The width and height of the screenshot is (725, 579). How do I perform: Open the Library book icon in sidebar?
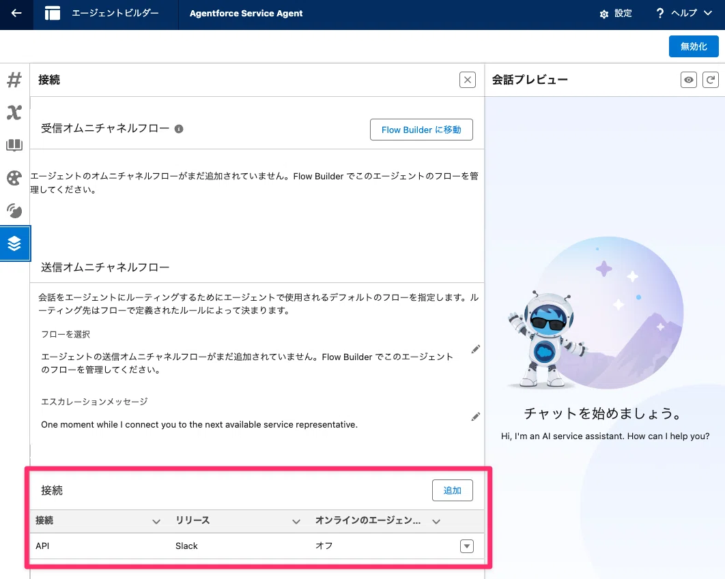tap(14, 145)
